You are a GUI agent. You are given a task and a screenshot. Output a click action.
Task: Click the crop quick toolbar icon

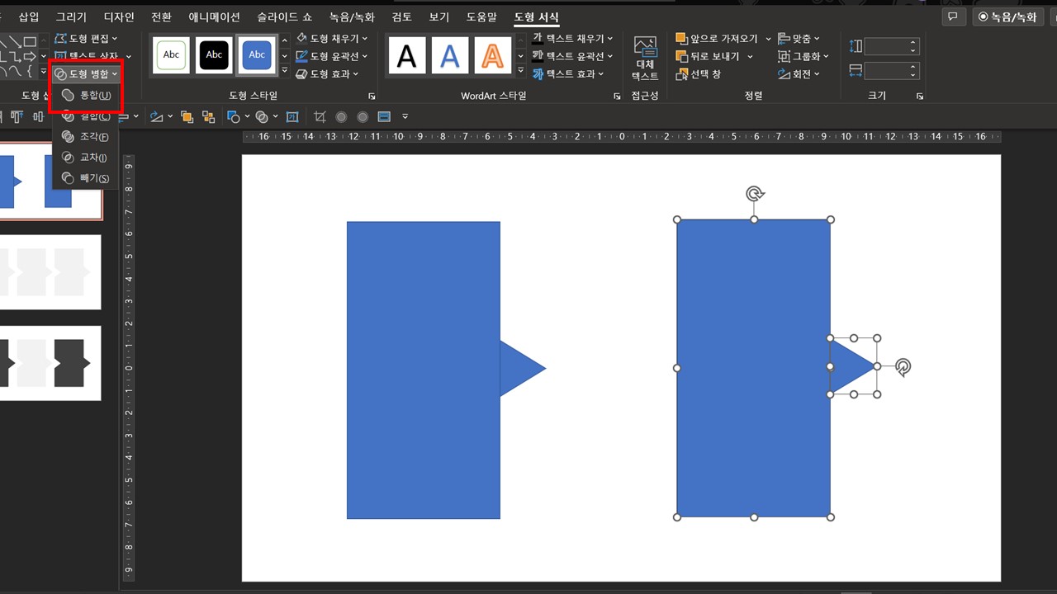[x=320, y=117]
